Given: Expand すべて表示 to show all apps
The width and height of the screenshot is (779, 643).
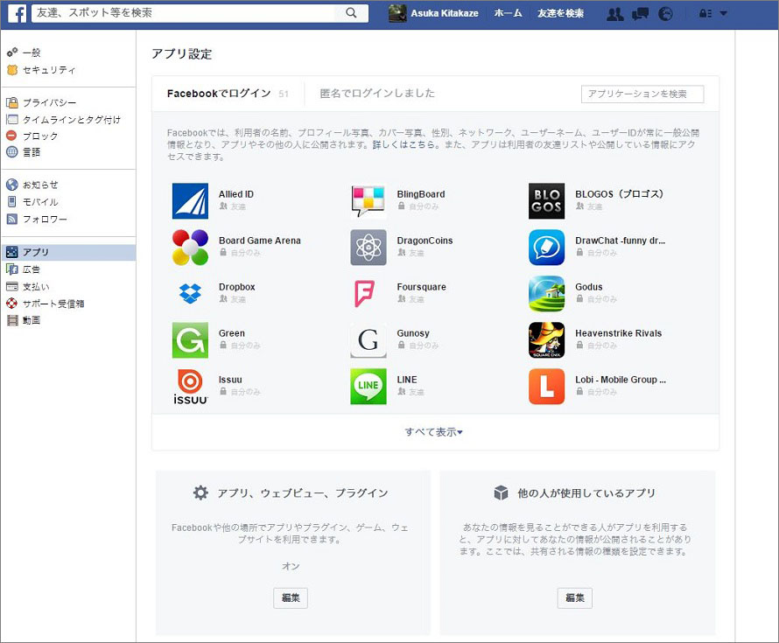Looking at the screenshot, I should point(433,432).
